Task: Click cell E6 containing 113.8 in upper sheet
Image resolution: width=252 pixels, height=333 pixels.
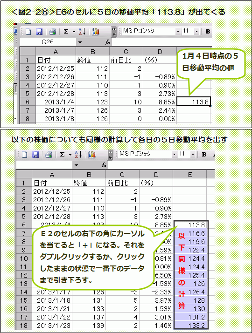Action: click(194, 102)
